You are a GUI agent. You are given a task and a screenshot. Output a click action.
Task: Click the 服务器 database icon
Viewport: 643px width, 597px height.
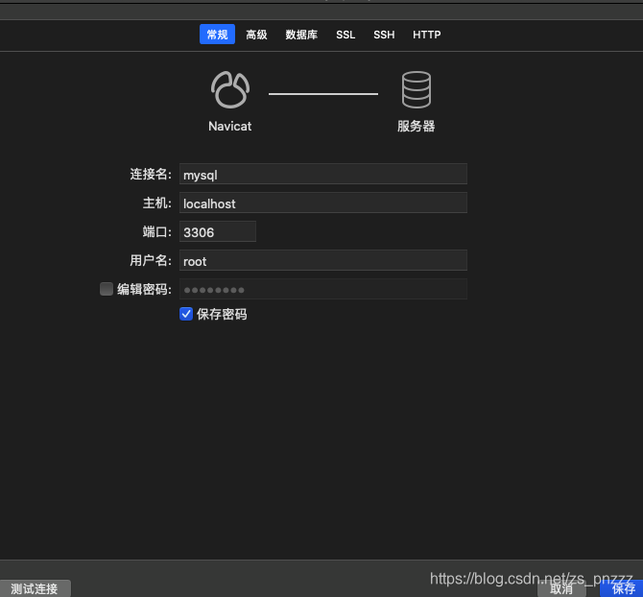coord(417,90)
